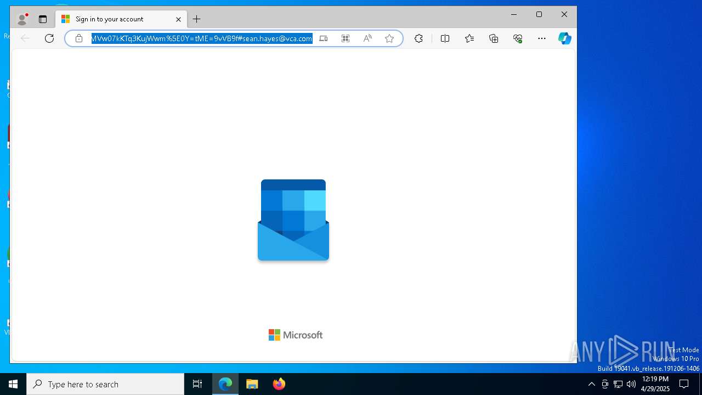The image size is (702, 395).
Task: Open the Favorites list icon
Action: pos(469,38)
